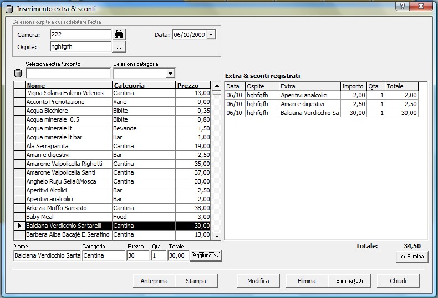Select Aperitivi analcolici in the extras list
Screen dimensions: 438x298
pyautogui.click(x=112, y=199)
